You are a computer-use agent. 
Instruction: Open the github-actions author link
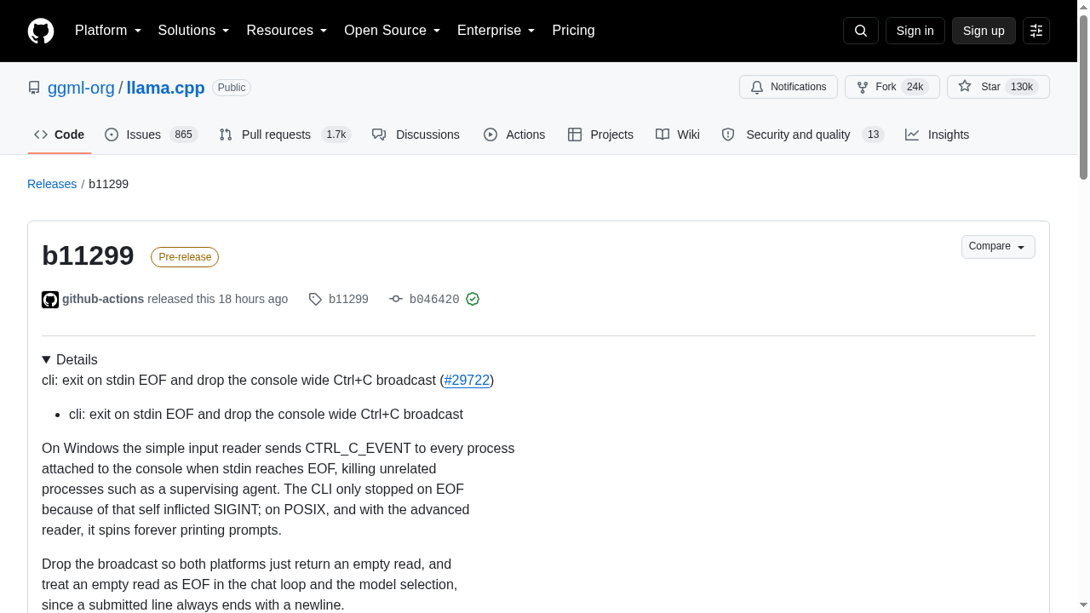click(x=103, y=299)
